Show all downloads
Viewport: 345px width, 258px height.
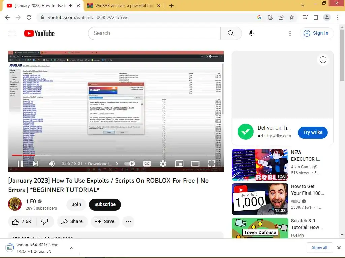319,248
